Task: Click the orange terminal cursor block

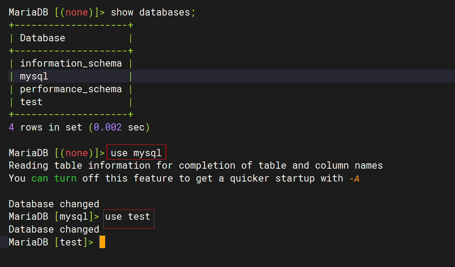Action: coord(102,242)
